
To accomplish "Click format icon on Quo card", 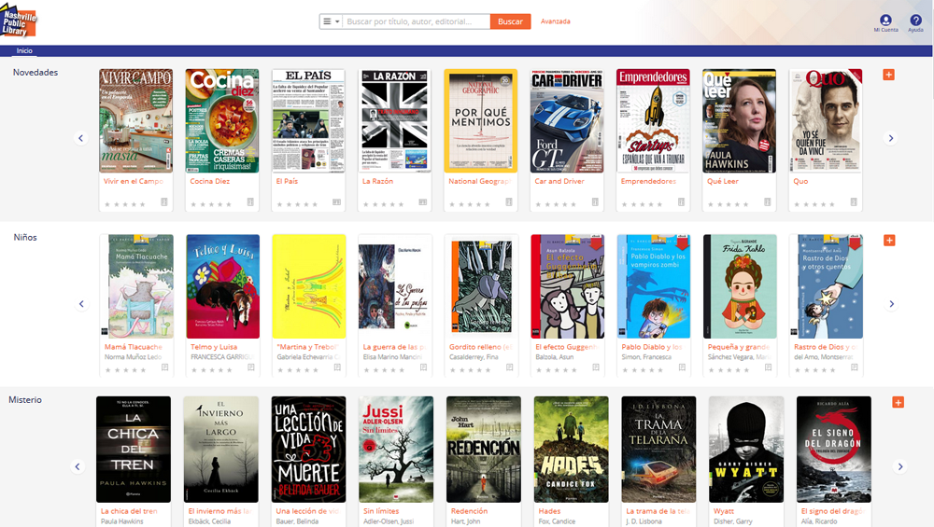I will (x=854, y=202).
